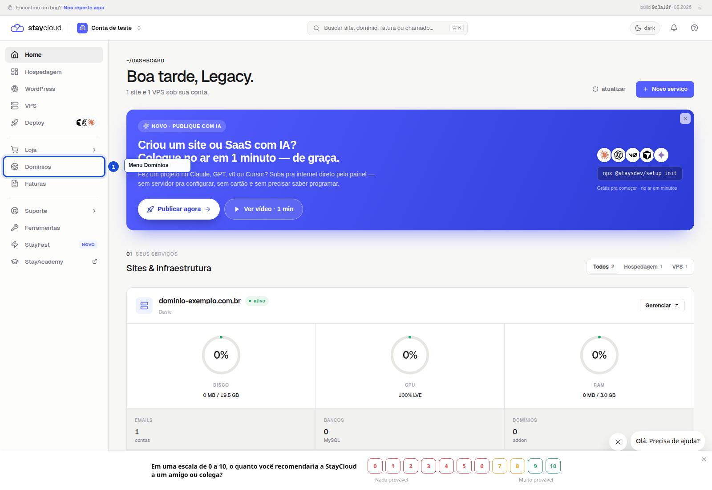Open notifications bell
The image size is (712, 490).
(x=674, y=28)
